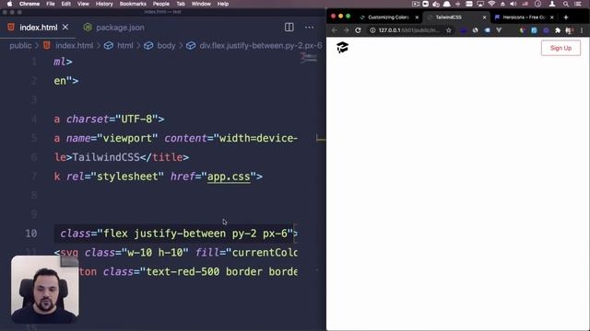Click line number 10 in gutter
The width and height of the screenshot is (590, 331).
[30, 234]
